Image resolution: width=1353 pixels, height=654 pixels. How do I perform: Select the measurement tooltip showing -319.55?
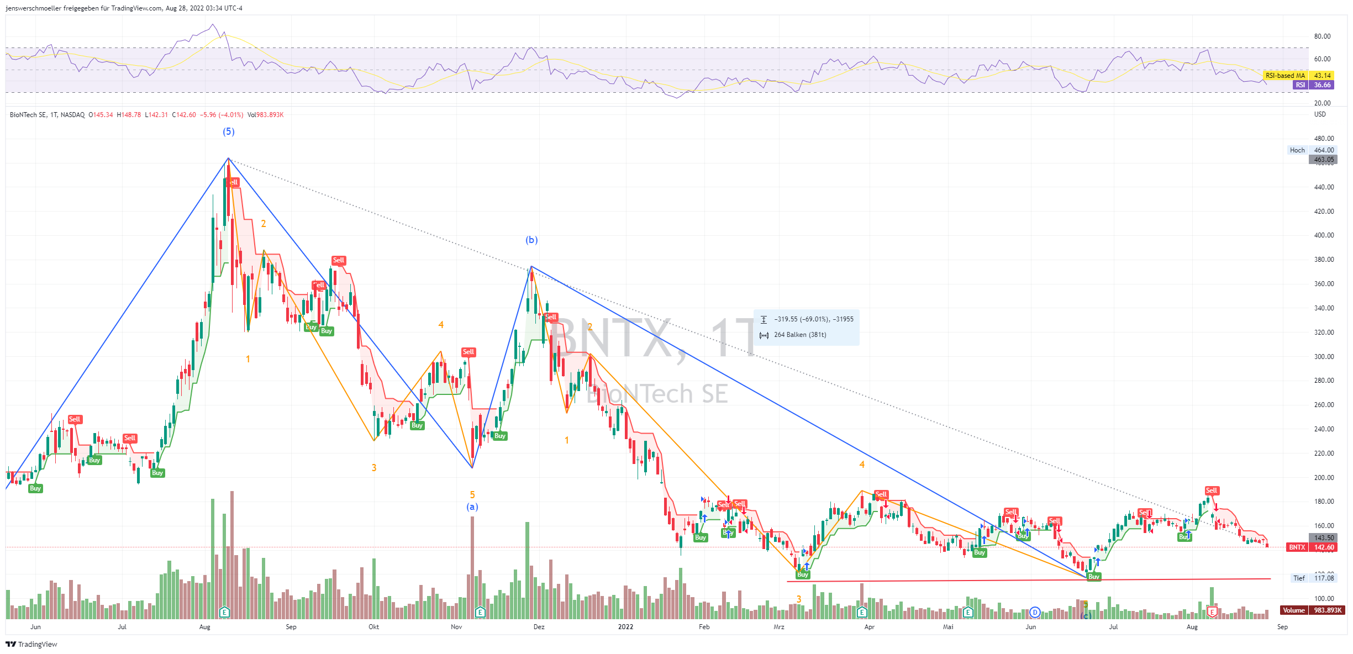(x=807, y=327)
